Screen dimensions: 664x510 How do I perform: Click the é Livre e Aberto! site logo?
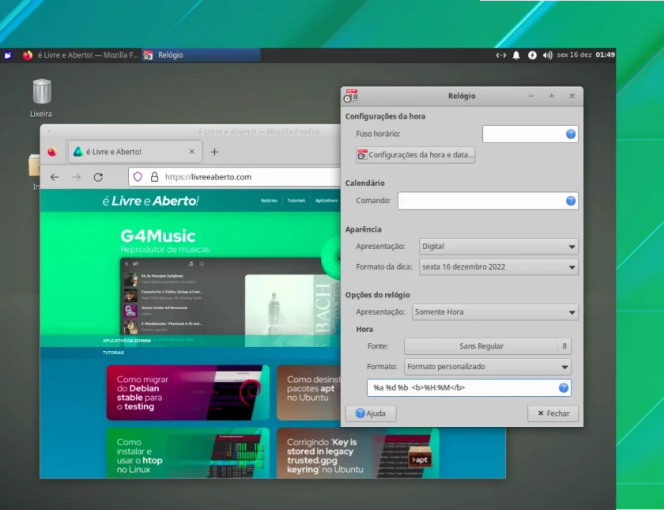[x=151, y=201]
